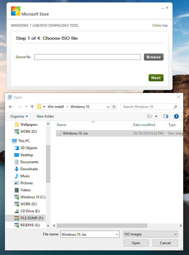Image resolution: width=189 pixels, height=255 pixels.
Task: Open Wallpapers folder in sidebar
Action: 29,125
